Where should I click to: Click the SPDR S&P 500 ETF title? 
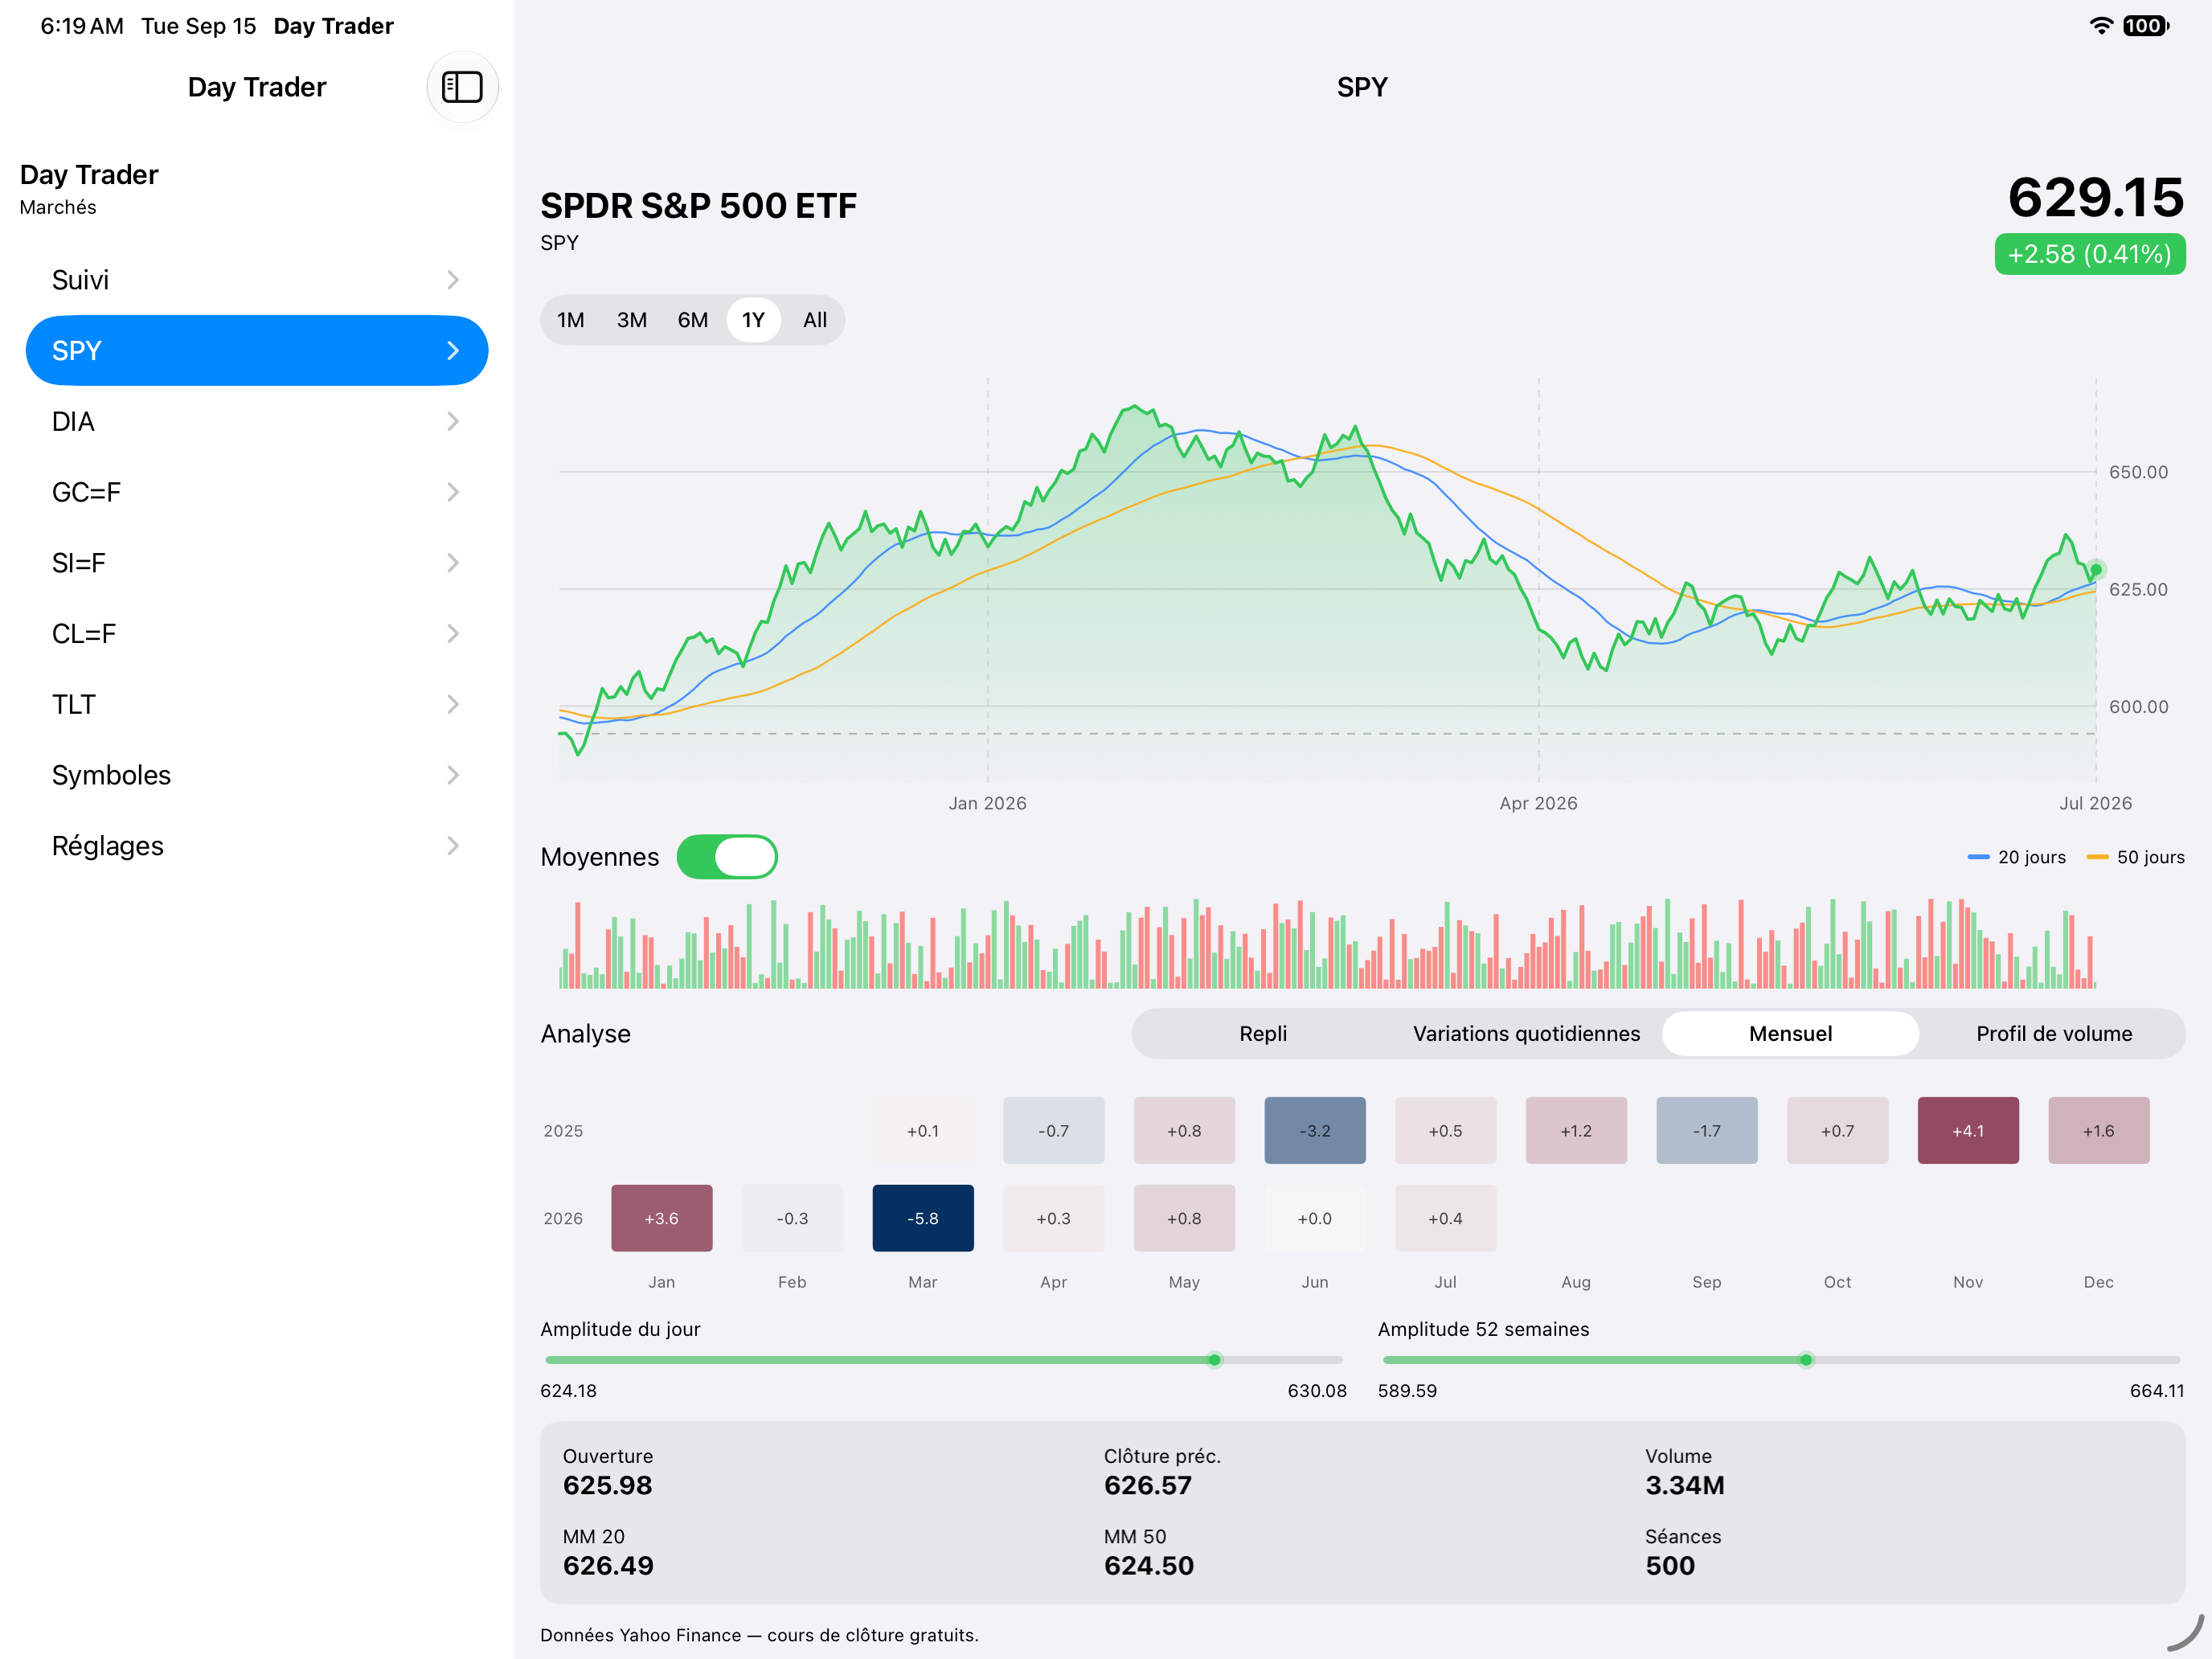698,206
